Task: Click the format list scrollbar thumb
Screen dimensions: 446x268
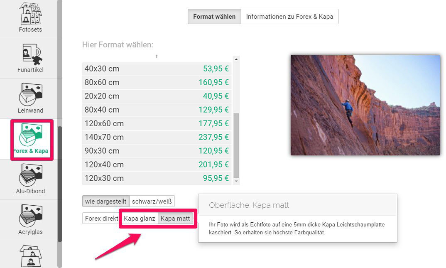Action: pyautogui.click(x=236, y=145)
